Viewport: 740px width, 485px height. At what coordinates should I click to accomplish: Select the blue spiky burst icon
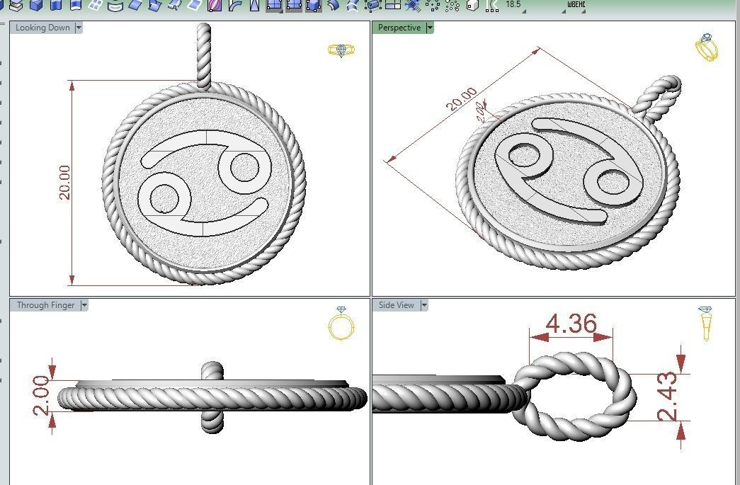(x=413, y=5)
